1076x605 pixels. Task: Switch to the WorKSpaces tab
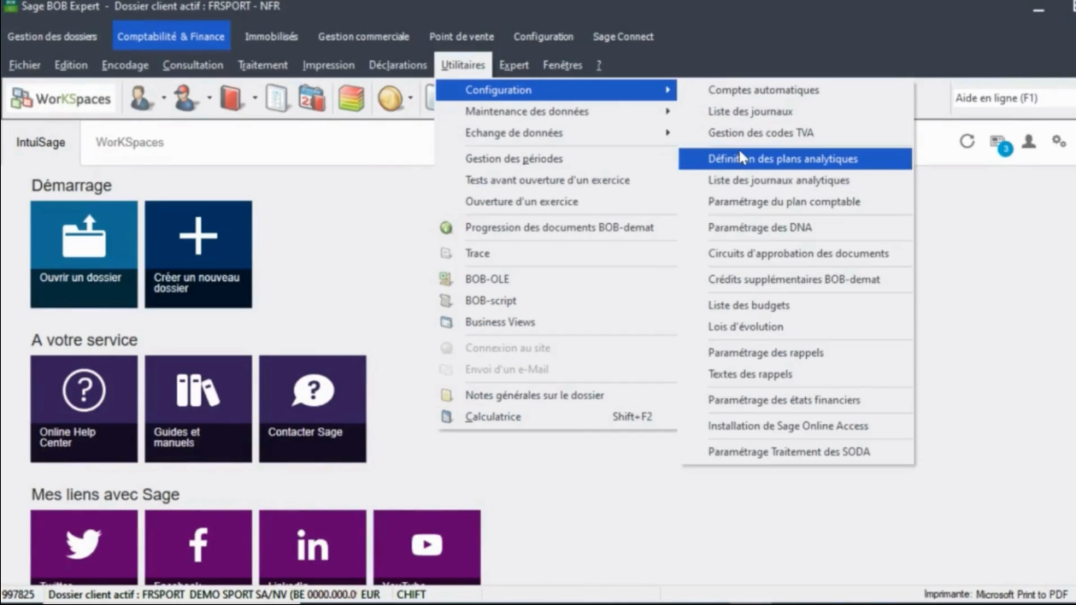pyautogui.click(x=129, y=143)
